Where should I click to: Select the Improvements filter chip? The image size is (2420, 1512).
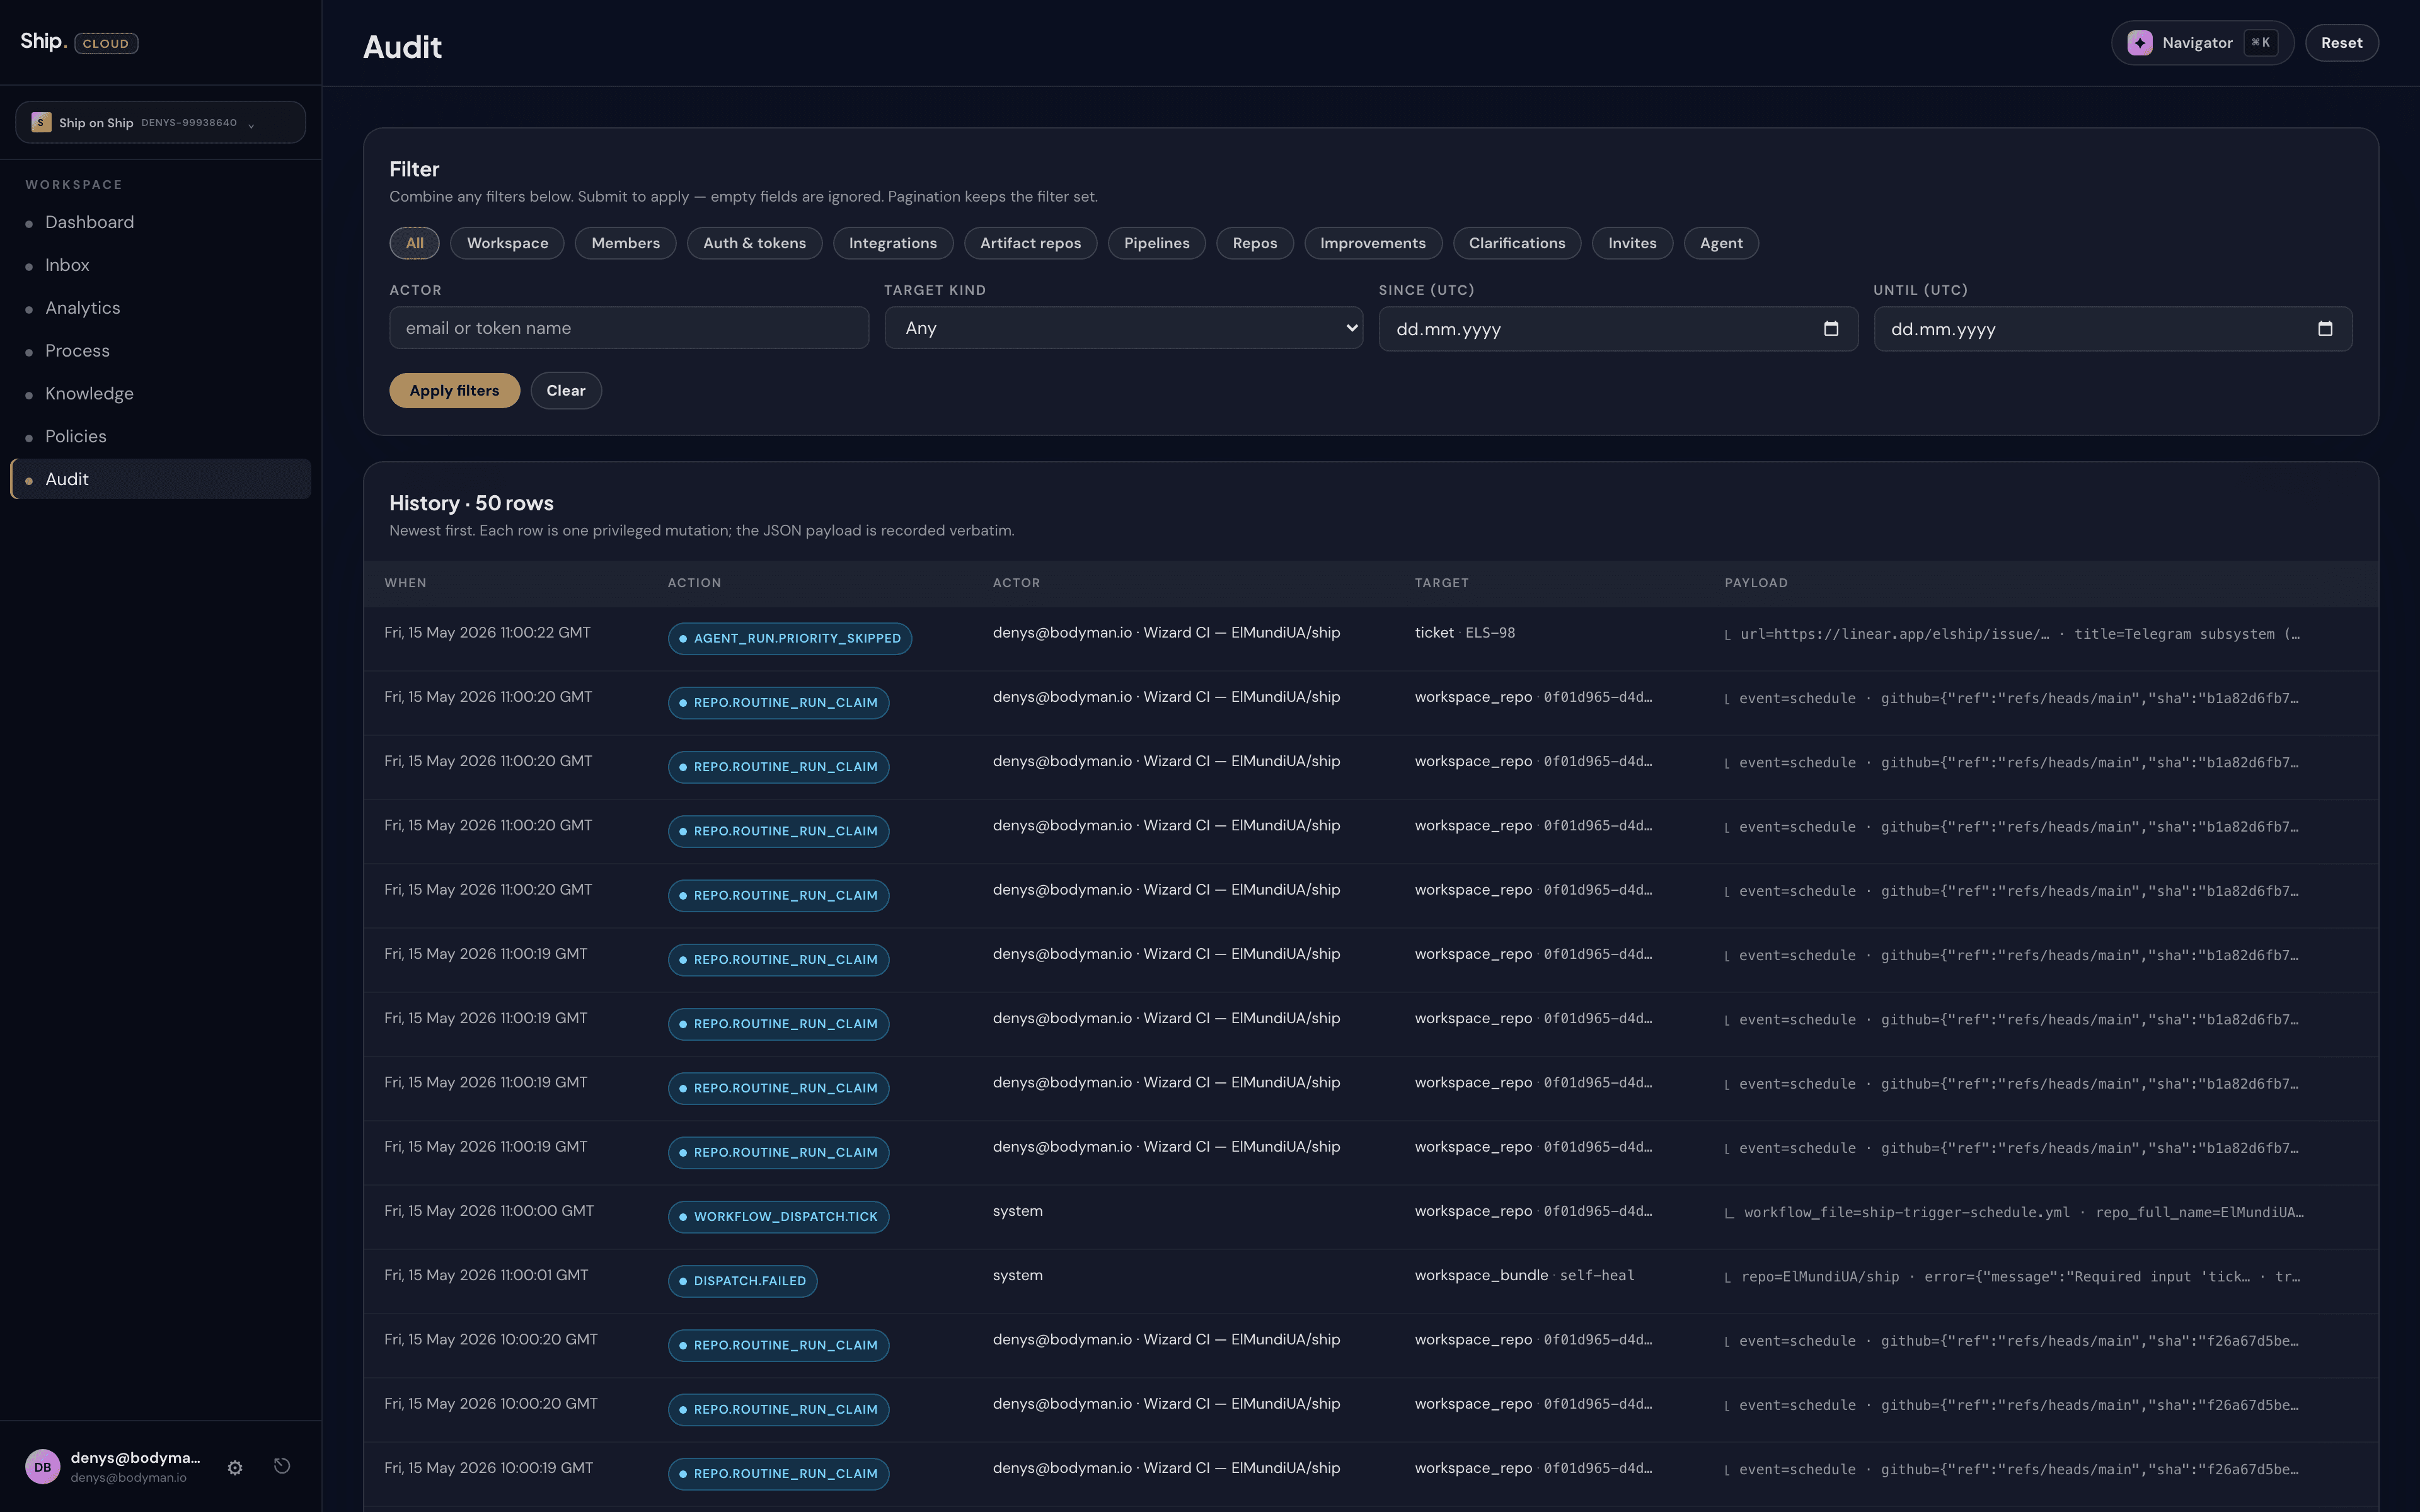pyautogui.click(x=1372, y=243)
